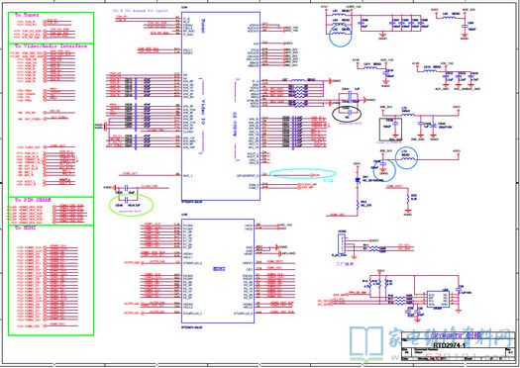Click the "To HDMI" section header
Viewport: 520px width, 368px height.
coord(26,229)
